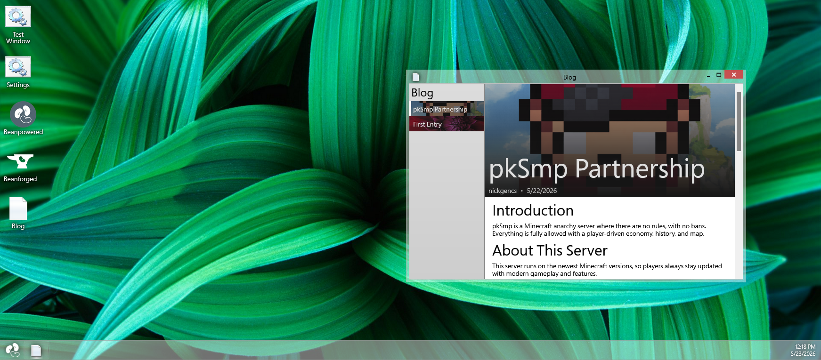The image size is (821, 360).
Task: Open the Test Window desktop icon
Action: click(x=18, y=25)
